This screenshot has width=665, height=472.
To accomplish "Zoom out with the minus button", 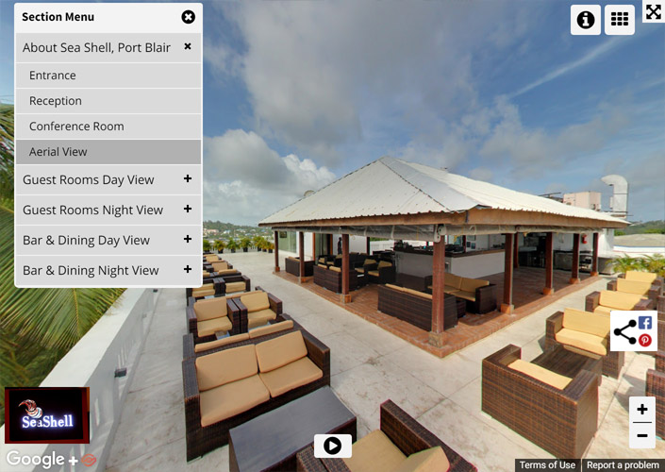I will click(642, 435).
